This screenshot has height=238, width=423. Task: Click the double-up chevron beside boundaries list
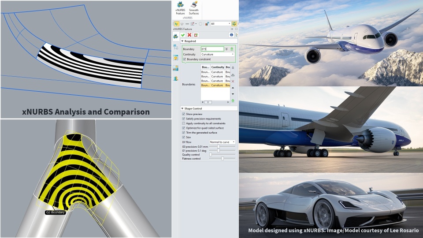point(233,68)
